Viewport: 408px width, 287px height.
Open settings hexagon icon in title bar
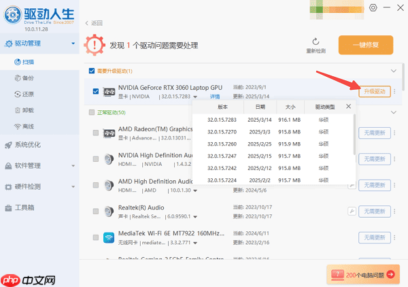pos(373,7)
